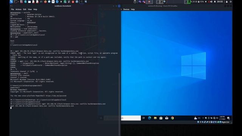Screen dimensions: 242x136
Task: Launch Google Chrome from the Windows taskbar
Action: click(x=172, y=118)
